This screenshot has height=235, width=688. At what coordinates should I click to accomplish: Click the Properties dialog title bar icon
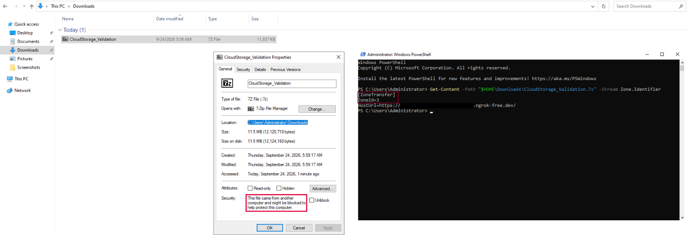click(x=219, y=57)
